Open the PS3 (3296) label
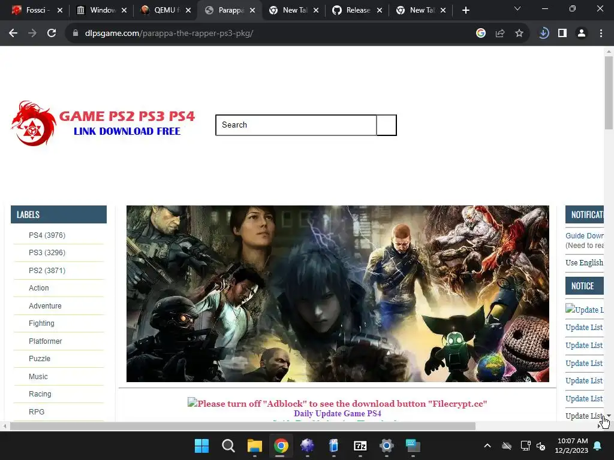This screenshot has width=614, height=460. coord(47,253)
